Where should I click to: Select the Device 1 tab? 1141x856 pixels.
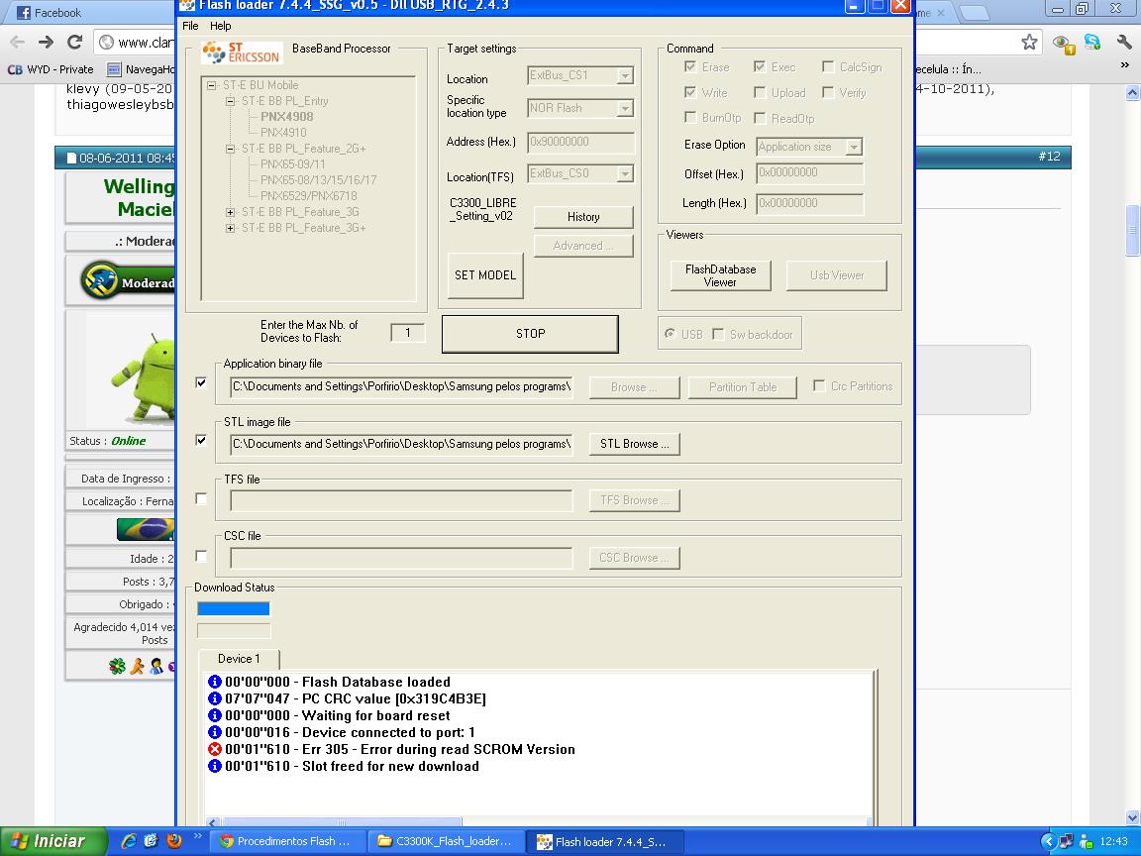point(239,659)
